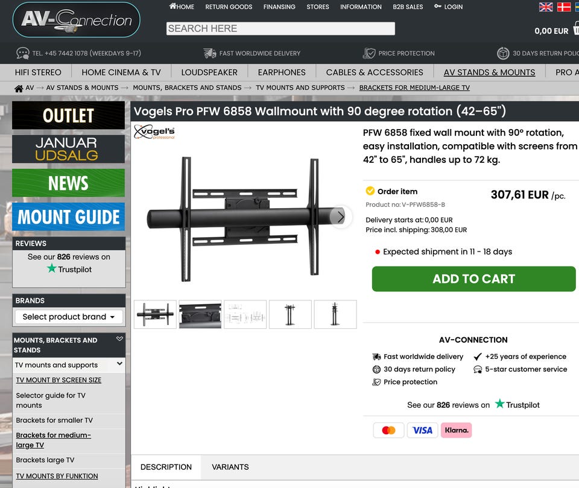The image size is (579, 488).
Task: Collapse TV mounts and supports submenu
Action: [x=119, y=364]
